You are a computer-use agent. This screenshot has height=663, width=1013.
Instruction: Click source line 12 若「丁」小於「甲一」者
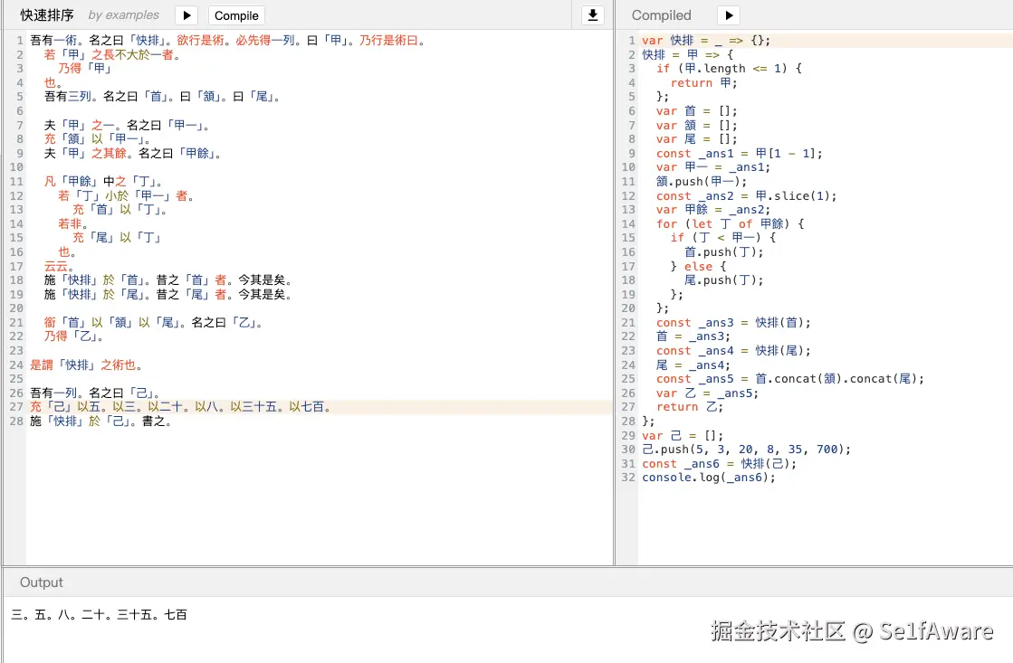127,195
